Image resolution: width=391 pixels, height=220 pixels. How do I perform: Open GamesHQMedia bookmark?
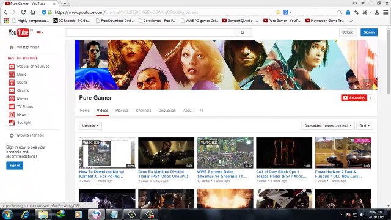click(240, 21)
